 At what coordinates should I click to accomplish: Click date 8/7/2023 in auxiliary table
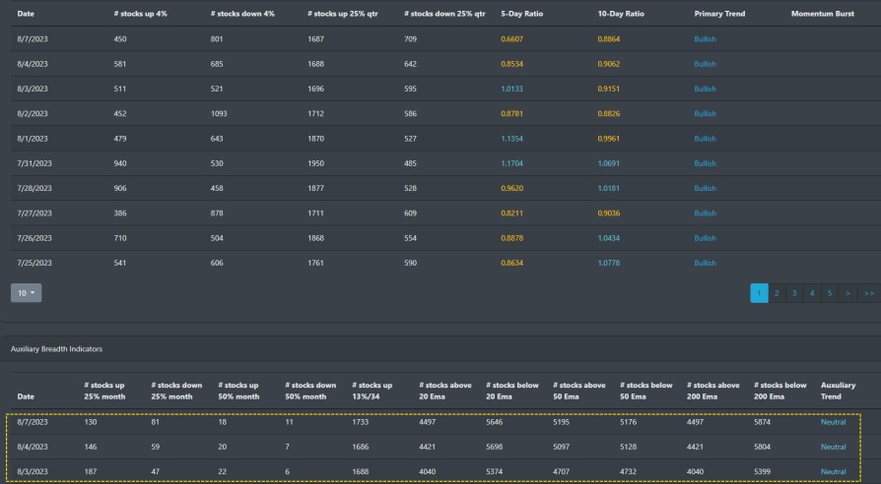pyautogui.click(x=33, y=422)
